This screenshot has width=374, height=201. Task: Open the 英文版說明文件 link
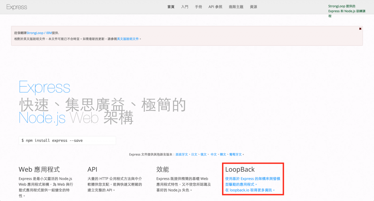(x=128, y=39)
